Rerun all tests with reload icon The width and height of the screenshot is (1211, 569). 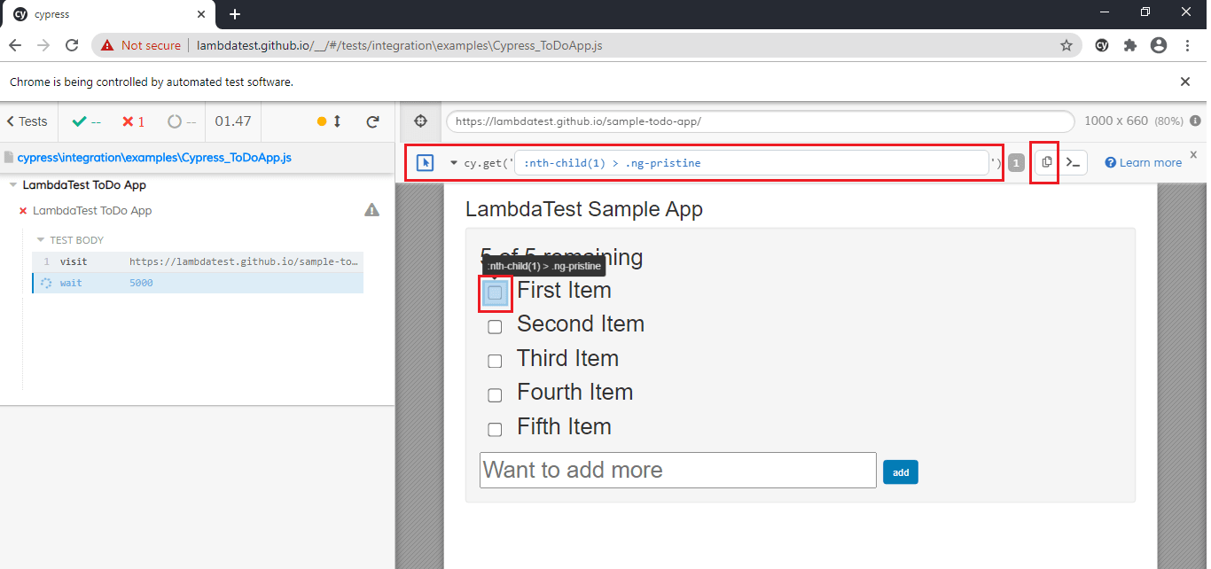(372, 121)
